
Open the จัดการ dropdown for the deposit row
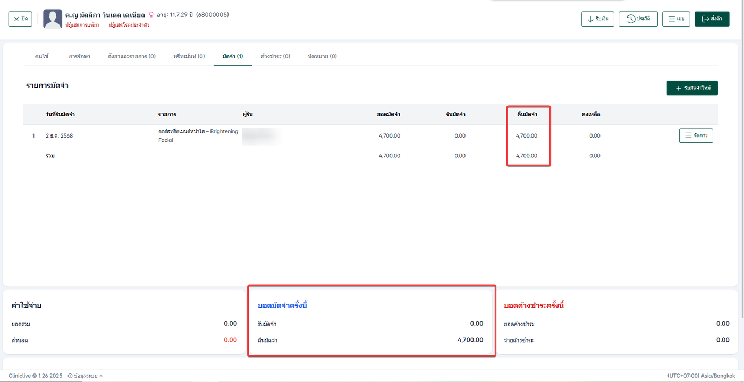(x=696, y=136)
